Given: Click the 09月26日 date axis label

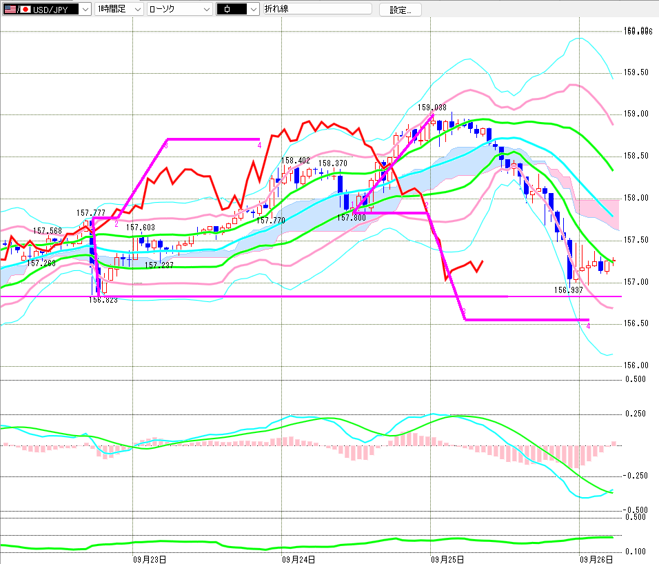Looking at the screenshot, I should click(596, 559).
